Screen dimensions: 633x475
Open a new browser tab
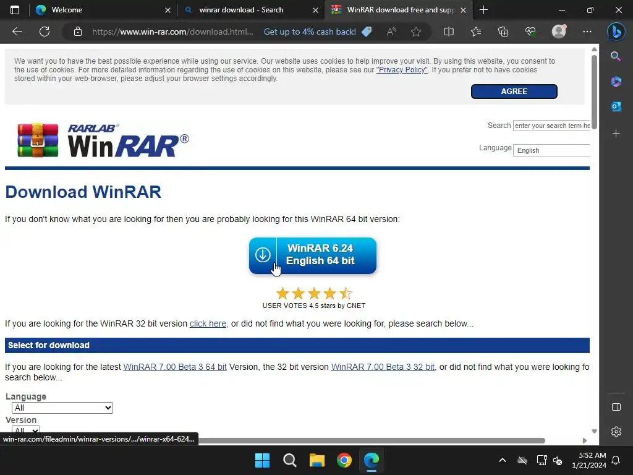click(483, 10)
